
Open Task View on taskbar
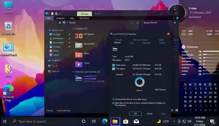[x=94, y=121]
